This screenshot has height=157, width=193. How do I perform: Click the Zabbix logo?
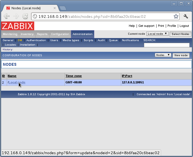point(18,26)
